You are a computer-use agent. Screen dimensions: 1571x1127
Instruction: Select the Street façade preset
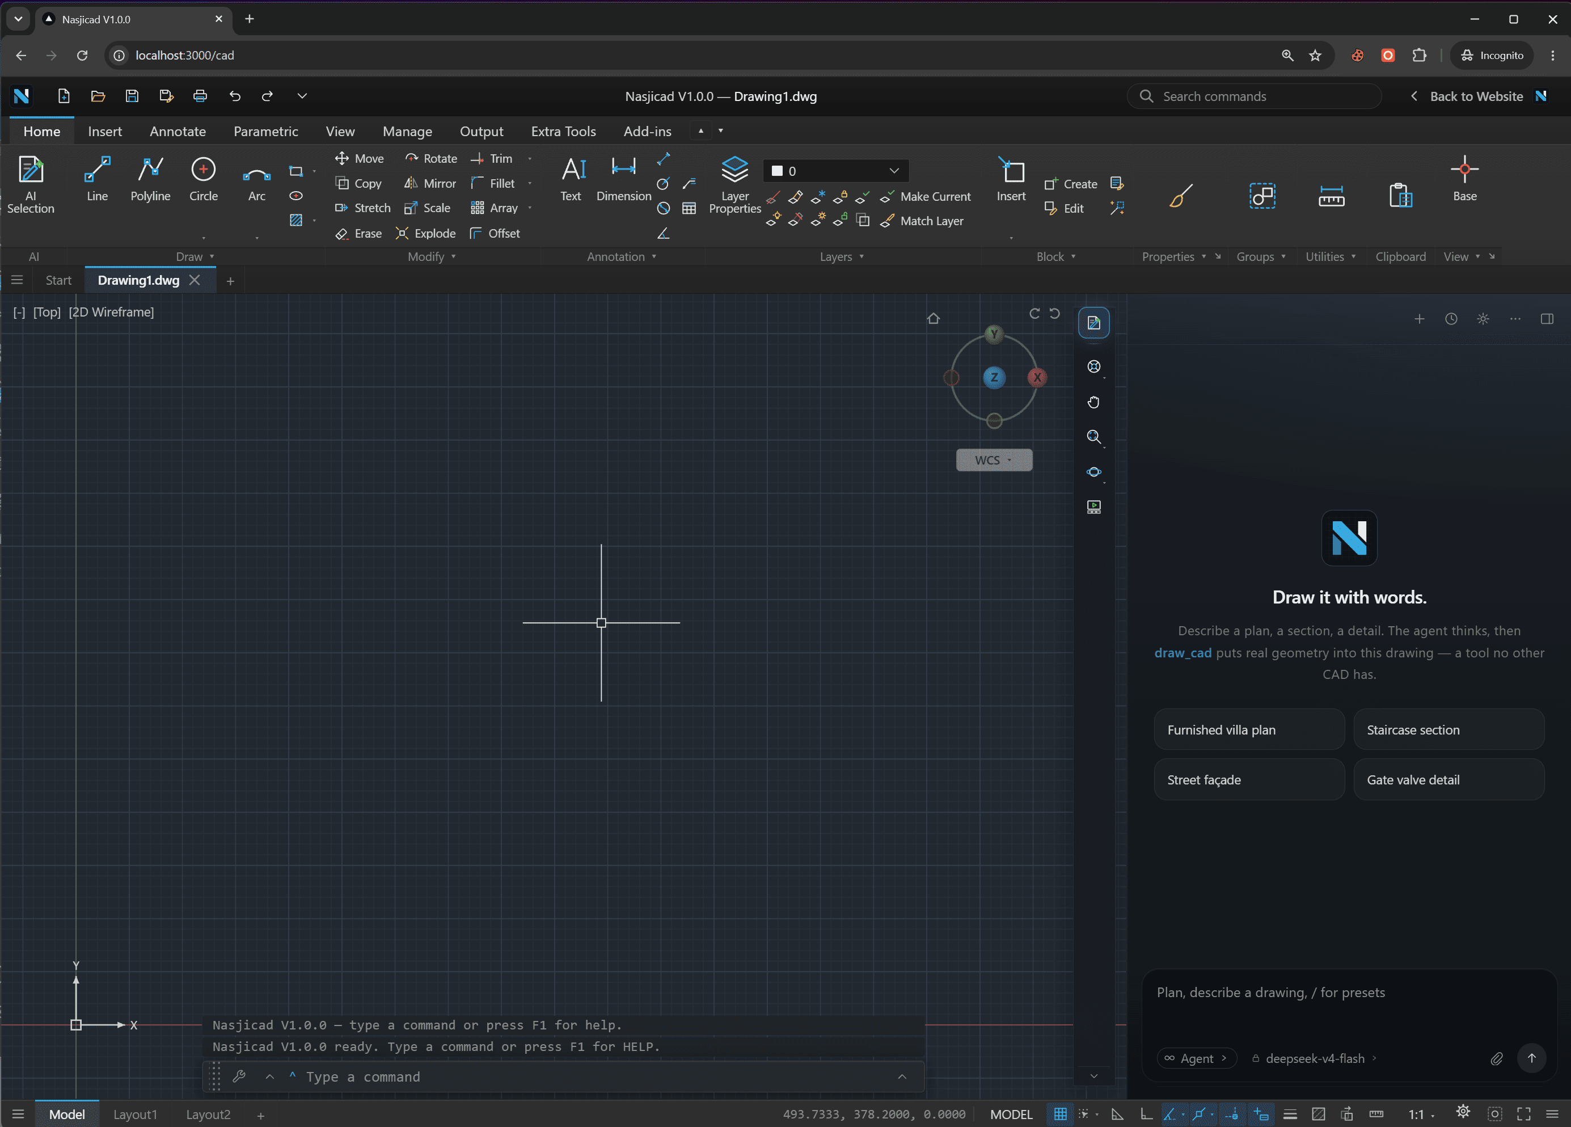pyautogui.click(x=1249, y=779)
